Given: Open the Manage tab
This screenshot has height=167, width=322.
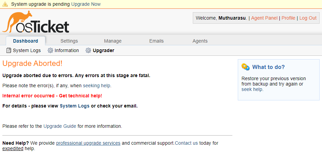Looking at the screenshot, I should (x=113, y=41).
